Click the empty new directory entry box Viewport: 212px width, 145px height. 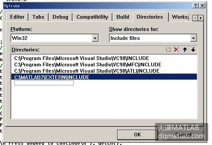click(x=44, y=83)
